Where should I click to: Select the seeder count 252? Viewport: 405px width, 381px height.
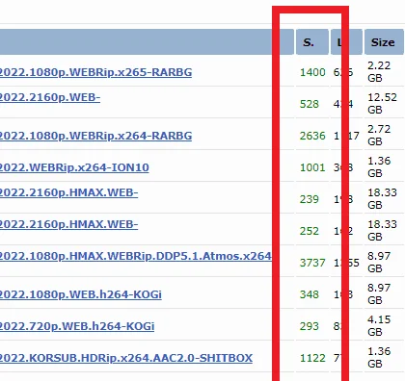(x=310, y=231)
